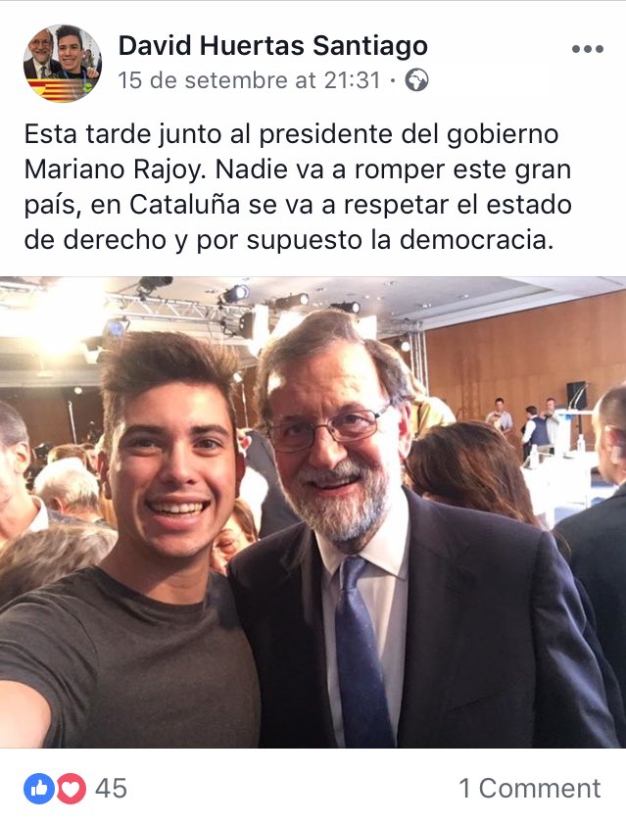View the 45 reactions count list
This screenshot has height=824, width=626.
click(111, 789)
